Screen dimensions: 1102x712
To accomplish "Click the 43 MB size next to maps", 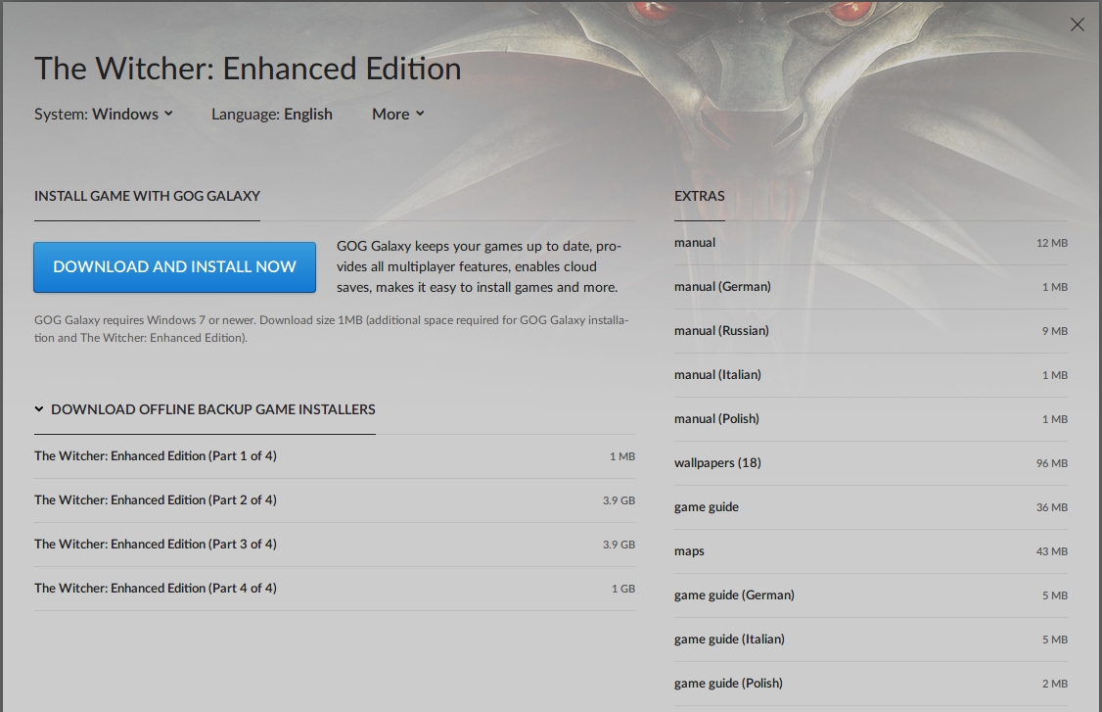I will [x=1051, y=551].
